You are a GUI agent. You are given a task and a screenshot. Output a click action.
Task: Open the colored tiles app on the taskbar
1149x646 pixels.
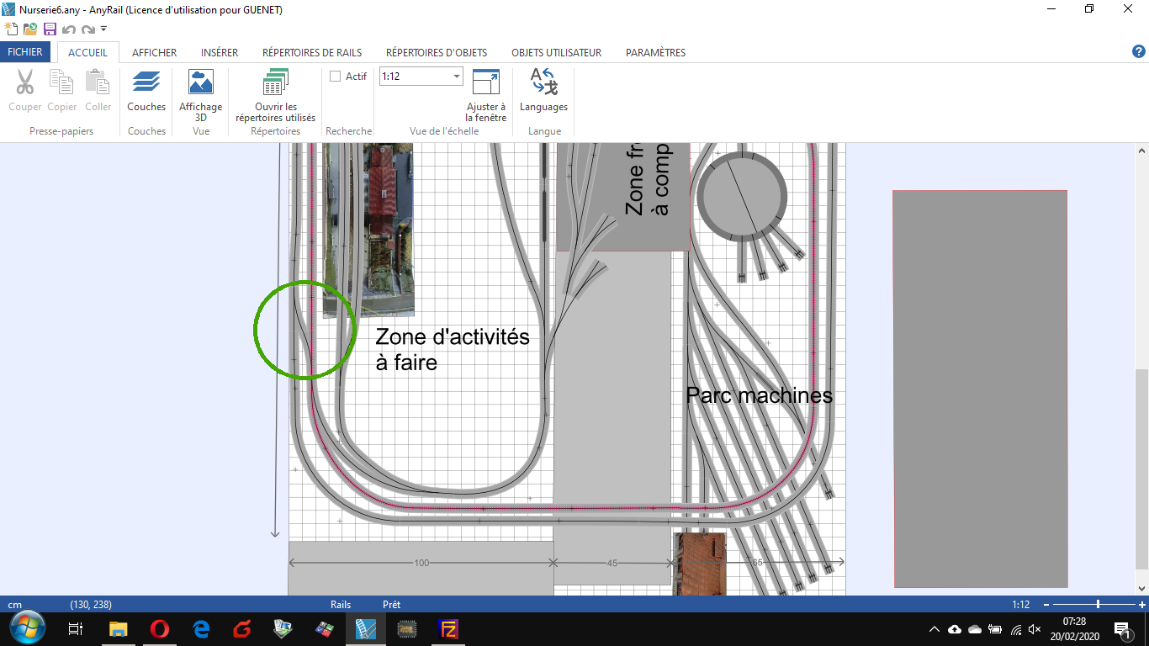pyautogui.click(x=324, y=628)
